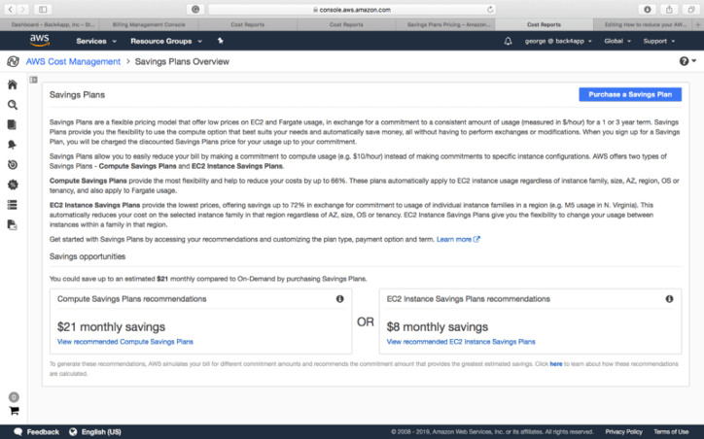
Task: Click the globe icon next to English (US)
Action: click(73, 432)
